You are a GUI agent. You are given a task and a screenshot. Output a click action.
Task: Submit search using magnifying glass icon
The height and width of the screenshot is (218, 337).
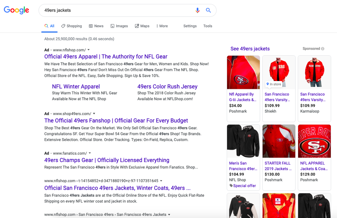coord(208,10)
